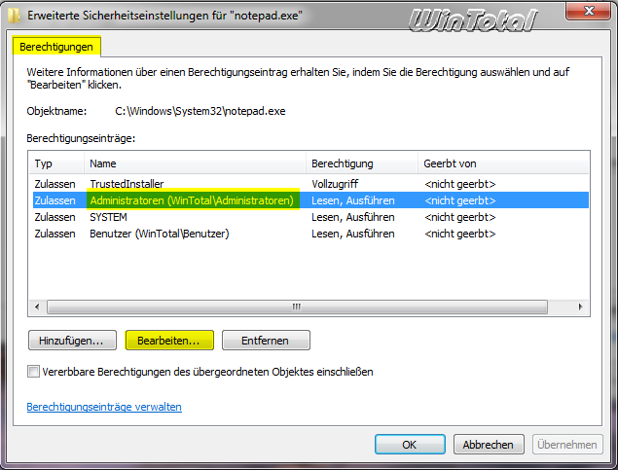
Task: Click Lesen, Ausführen in the SYSTEM row
Action: click(x=353, y=217)
